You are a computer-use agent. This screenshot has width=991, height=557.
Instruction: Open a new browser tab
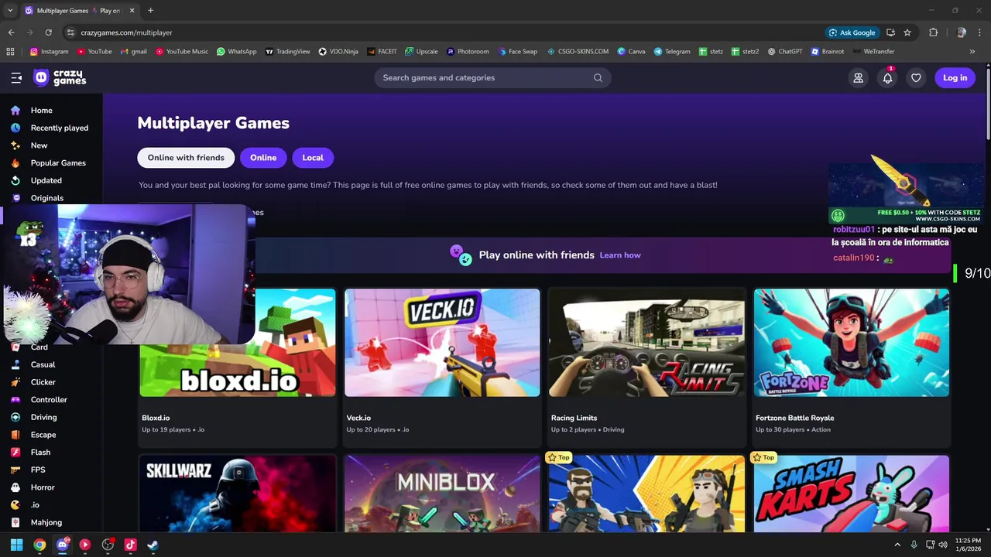point(150,11)
